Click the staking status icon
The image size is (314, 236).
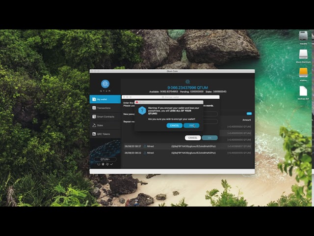point(103,164)
